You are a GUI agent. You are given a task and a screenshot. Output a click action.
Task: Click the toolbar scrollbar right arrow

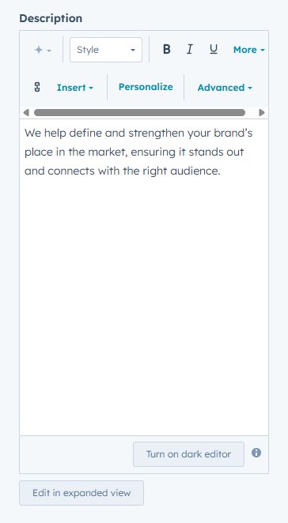(262, 113)
